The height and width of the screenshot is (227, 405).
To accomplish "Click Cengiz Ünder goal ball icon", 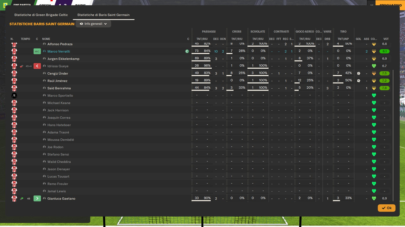I will 358,73.
